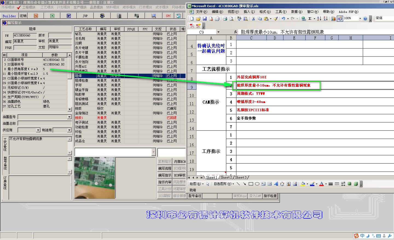The width and height of the screenshot is (394, 240).
Task: Choose the fill color bucket
Action: coord(303,184)
